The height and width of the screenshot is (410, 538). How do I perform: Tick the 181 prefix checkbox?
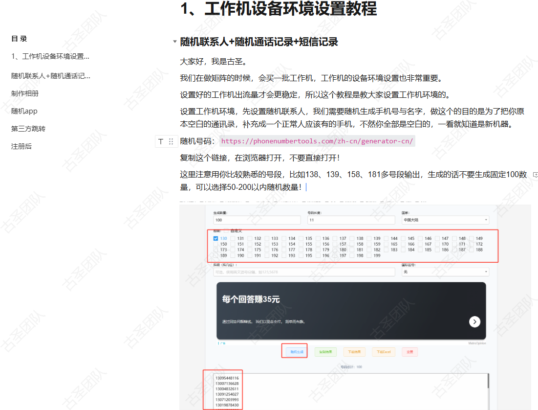(352, 250)
